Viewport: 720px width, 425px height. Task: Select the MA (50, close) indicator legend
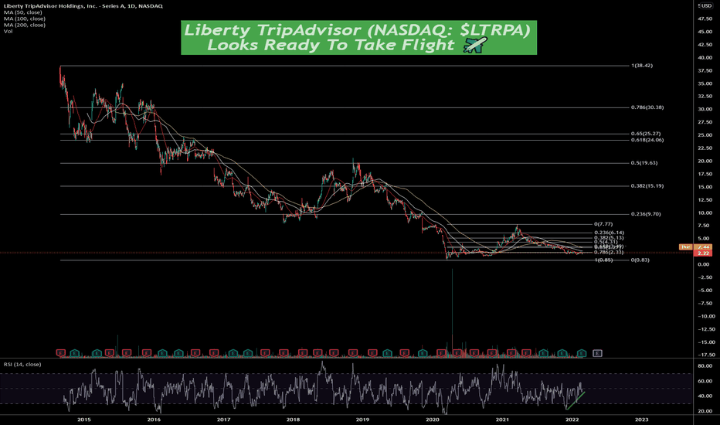coord(22,12)
